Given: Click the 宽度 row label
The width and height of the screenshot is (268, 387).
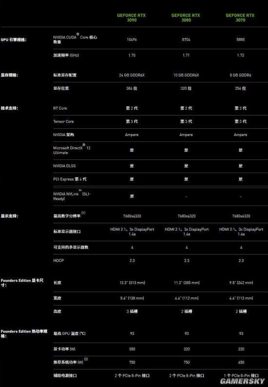Looking at the screenshot, I should click(57, 298).
